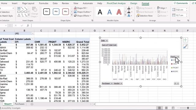
Task: Click the Text Effects icon
Action: pyautogui.click(x=129, y=16)
